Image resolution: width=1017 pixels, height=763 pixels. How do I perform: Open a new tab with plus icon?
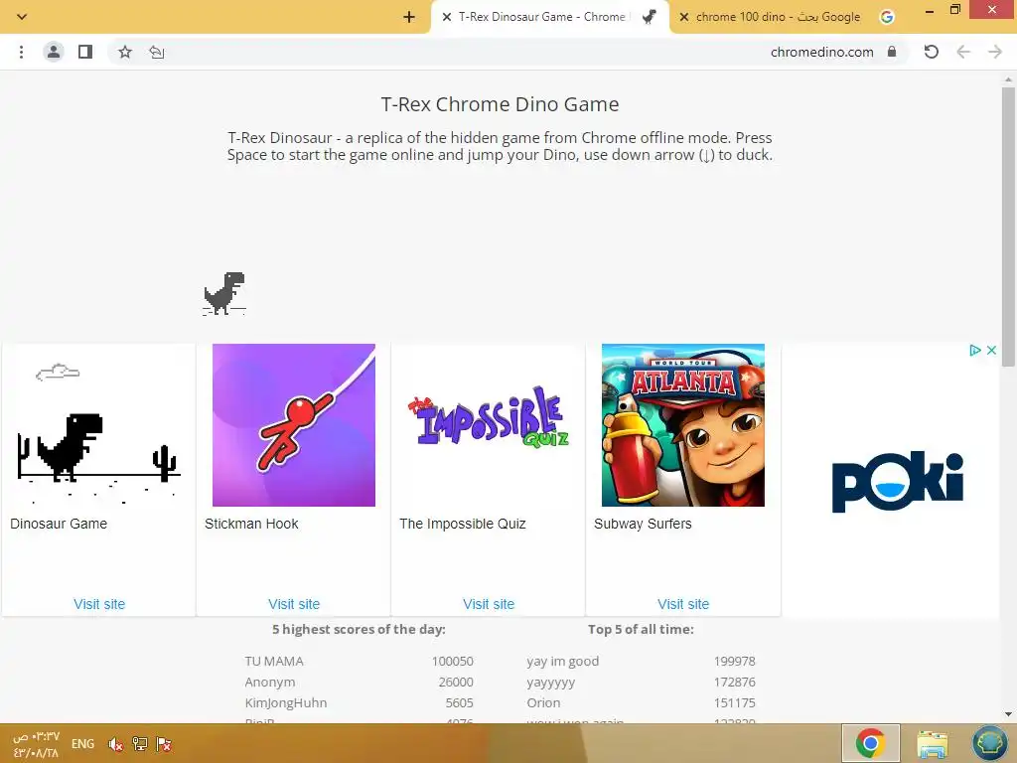408,17
